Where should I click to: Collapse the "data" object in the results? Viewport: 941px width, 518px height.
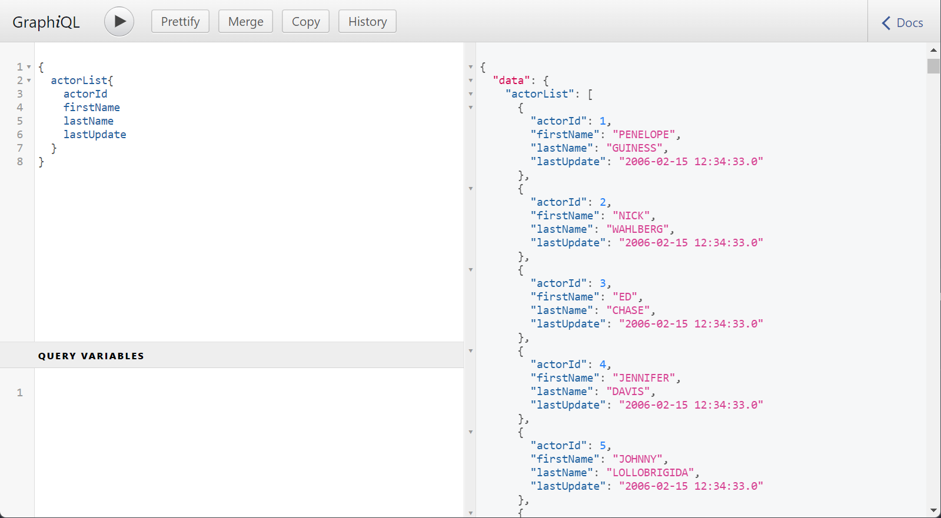pyautogui.click(x=471, y=81)
